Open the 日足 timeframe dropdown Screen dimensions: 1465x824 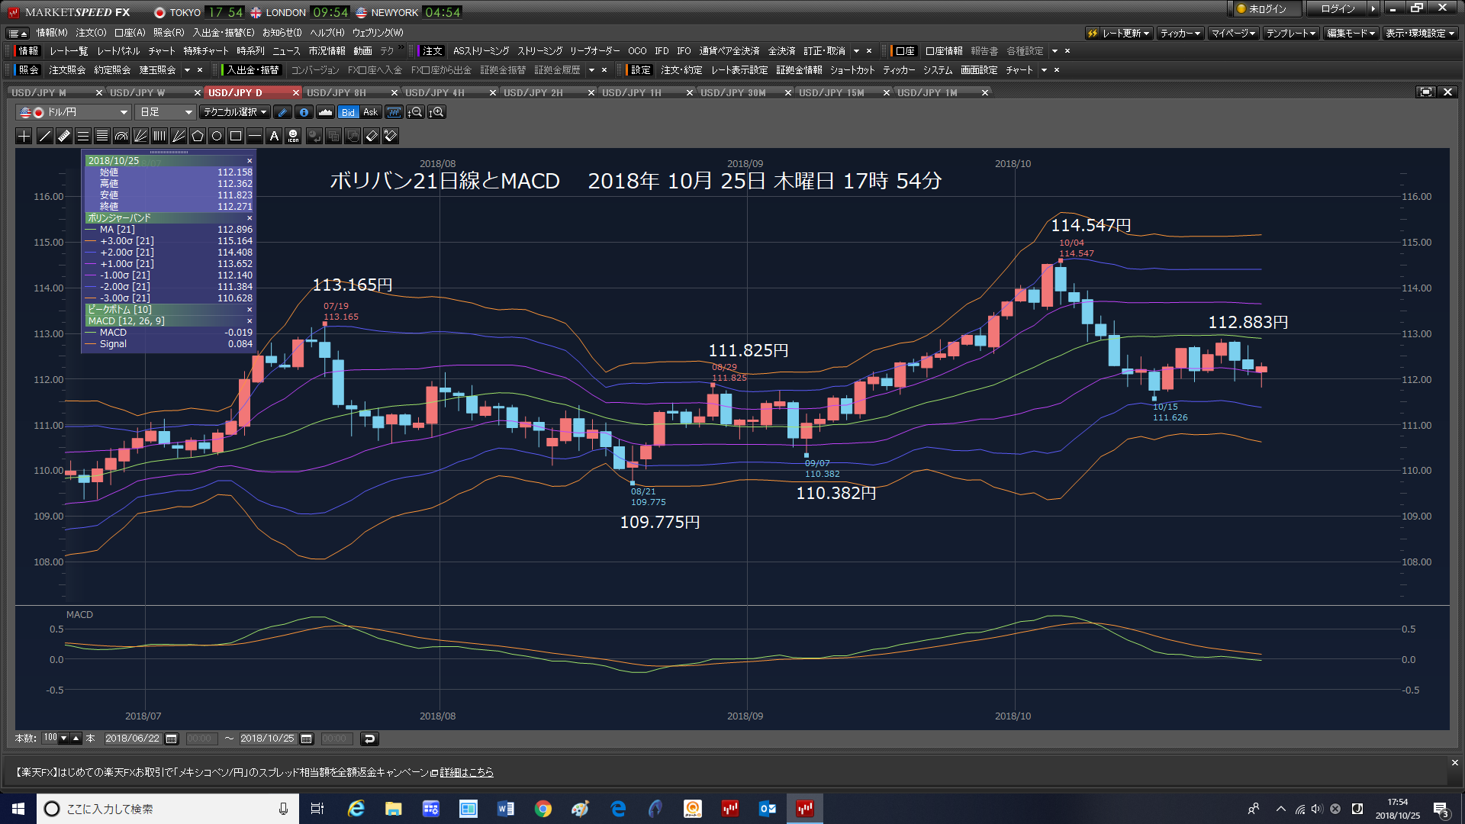(165, 112)
